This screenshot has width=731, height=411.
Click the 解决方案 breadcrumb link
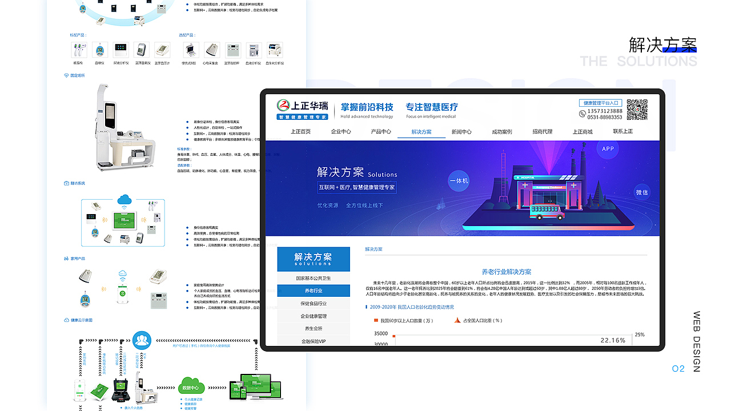coord(373,249)
